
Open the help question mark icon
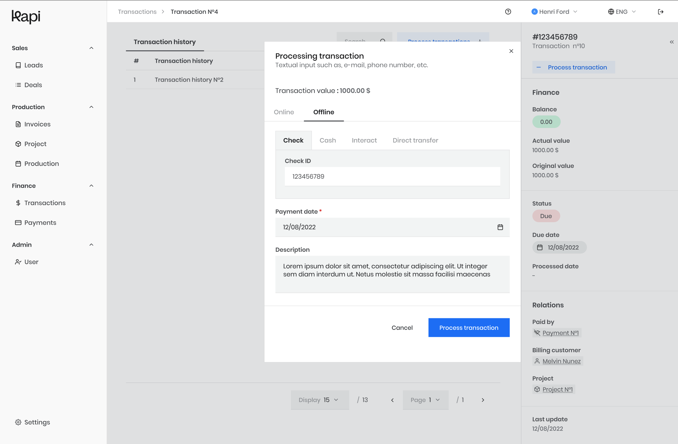tap(508, 12)
